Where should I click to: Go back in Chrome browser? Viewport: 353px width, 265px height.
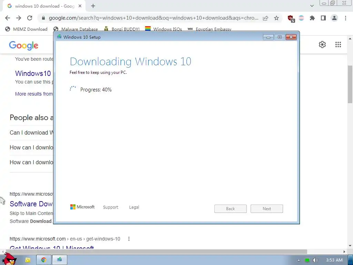(x=8, y=18)
